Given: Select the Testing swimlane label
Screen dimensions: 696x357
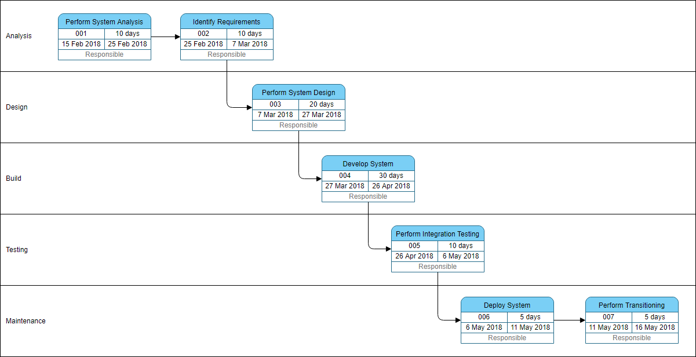Looking at the screenshot, I should 16,250.
